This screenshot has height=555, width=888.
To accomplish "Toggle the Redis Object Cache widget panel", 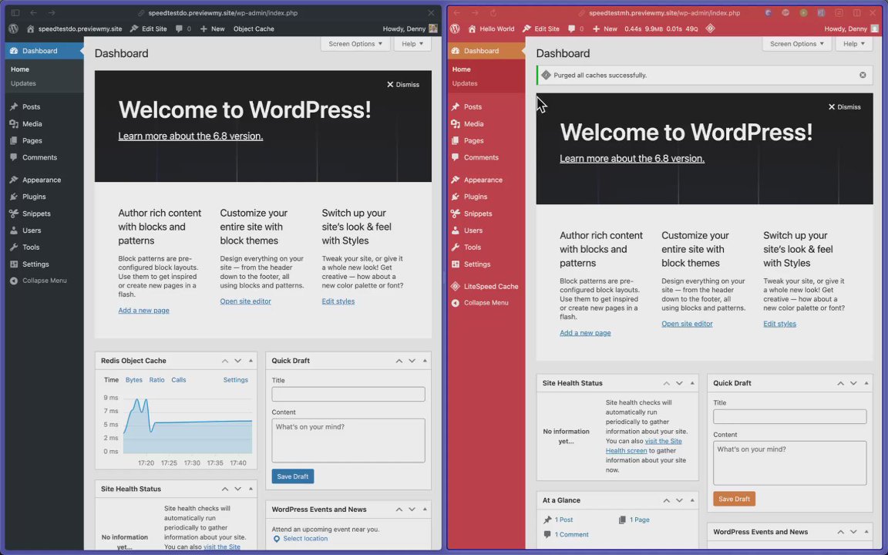I will coord(251,361).
